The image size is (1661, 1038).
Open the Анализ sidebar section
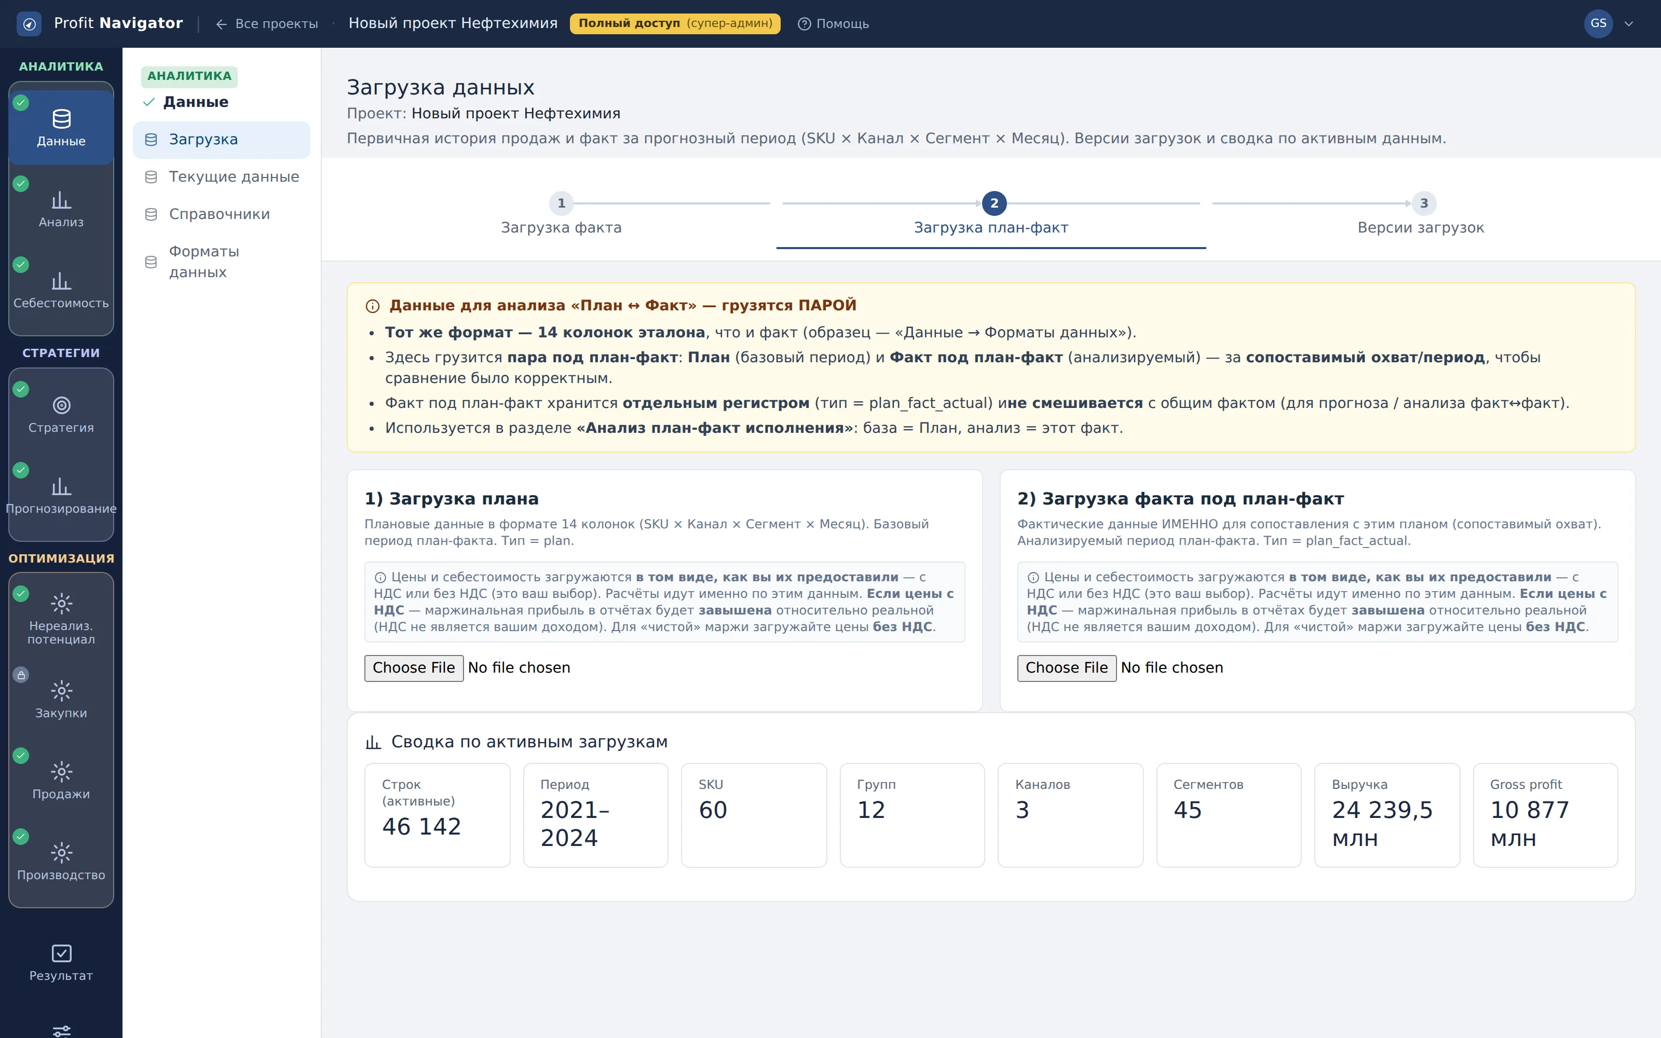[61, 209]
